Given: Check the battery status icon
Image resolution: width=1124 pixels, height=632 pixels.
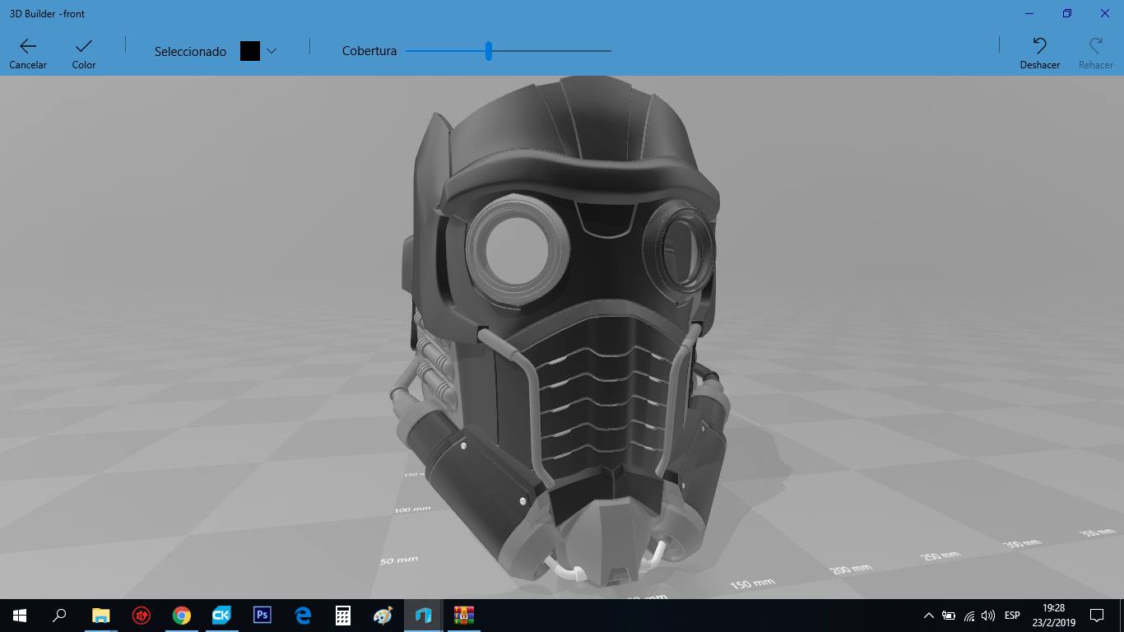Looking at the screenshot, I should point(949,616).
